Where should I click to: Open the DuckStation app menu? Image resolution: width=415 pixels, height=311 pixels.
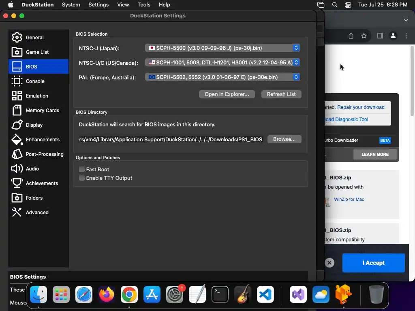[37, 5]
